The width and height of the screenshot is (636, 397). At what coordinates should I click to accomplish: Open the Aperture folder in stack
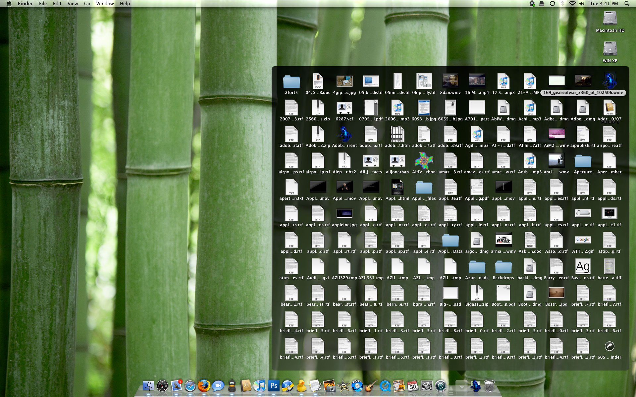pyautogui.click(x=583, y=161)
